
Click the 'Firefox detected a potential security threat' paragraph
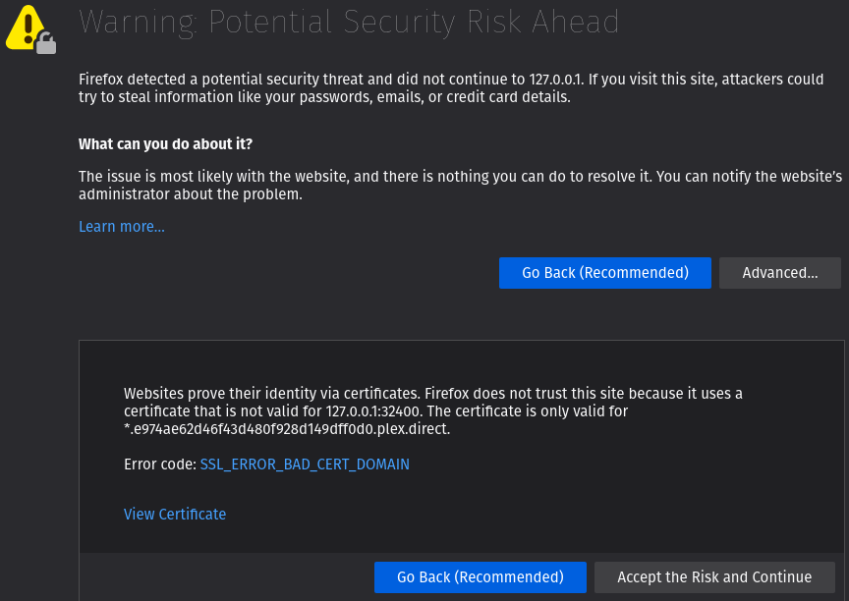[295, 80]
